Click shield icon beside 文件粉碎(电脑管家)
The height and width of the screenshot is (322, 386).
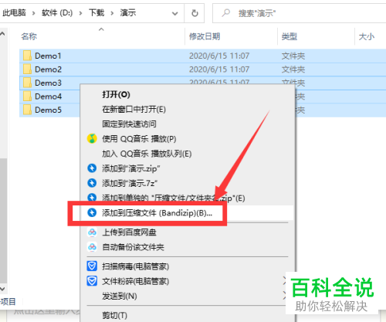(x=92, y=281)
